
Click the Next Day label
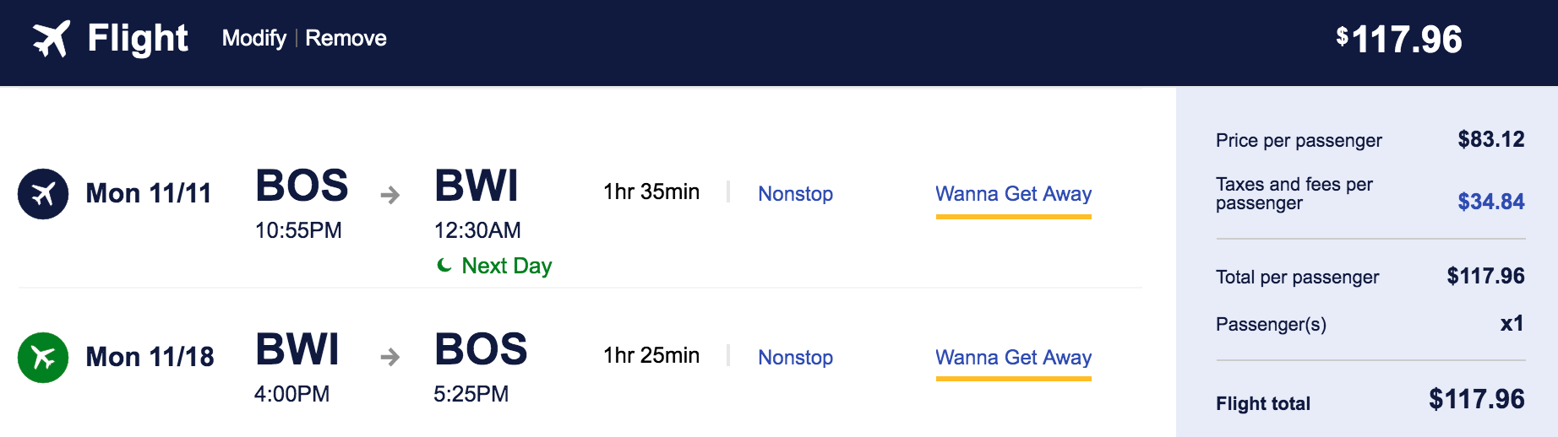506,266
